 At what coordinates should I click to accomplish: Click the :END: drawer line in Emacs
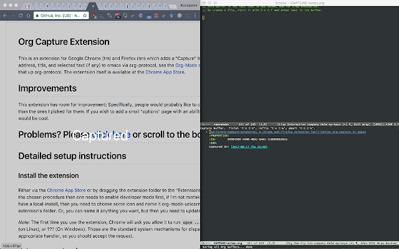[213, 143]
